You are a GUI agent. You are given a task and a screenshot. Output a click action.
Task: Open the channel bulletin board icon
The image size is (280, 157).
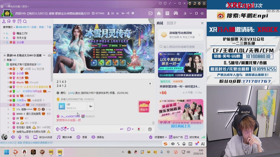pos(20,21)
